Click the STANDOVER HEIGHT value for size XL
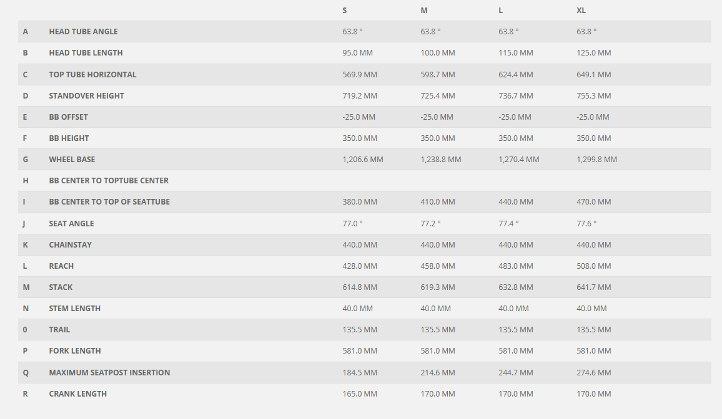Image resolution: width=722 pixels, height=419 pixels. pos(593,96)
